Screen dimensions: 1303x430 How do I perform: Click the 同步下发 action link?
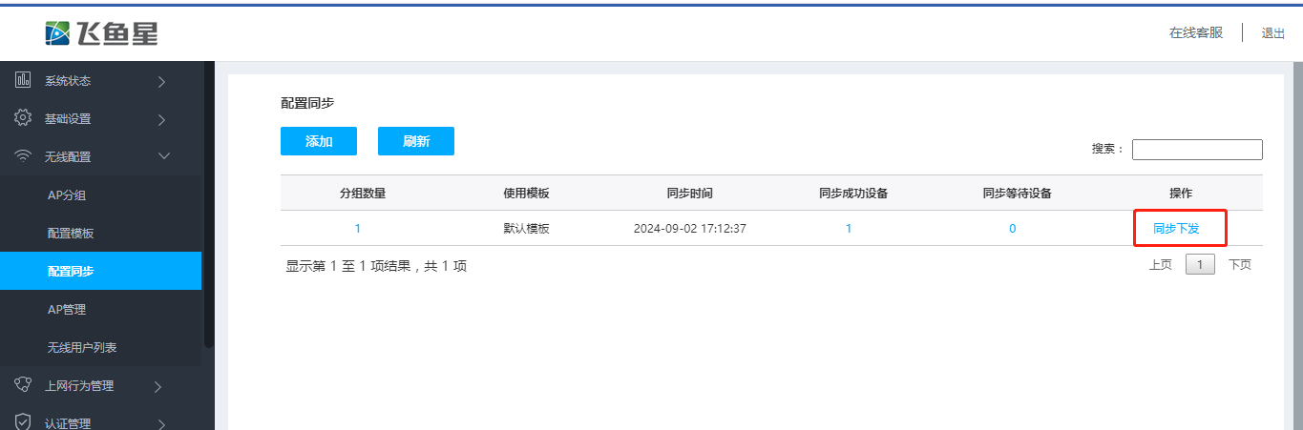pos(1176,229)
